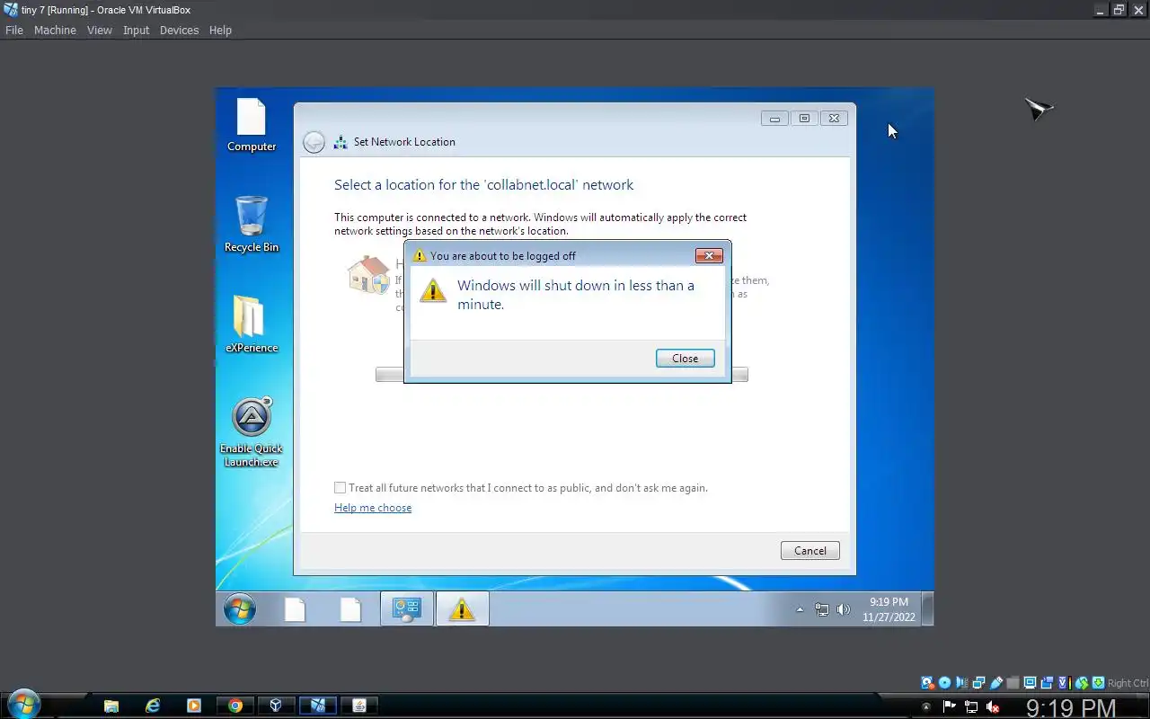
Task: Open File Explorer from the host taskbar
Action: coord(111,706)
